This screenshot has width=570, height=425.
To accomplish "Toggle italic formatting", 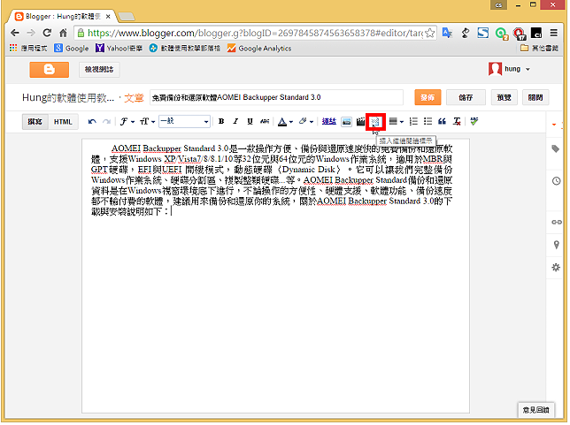I will click(235, 122).
